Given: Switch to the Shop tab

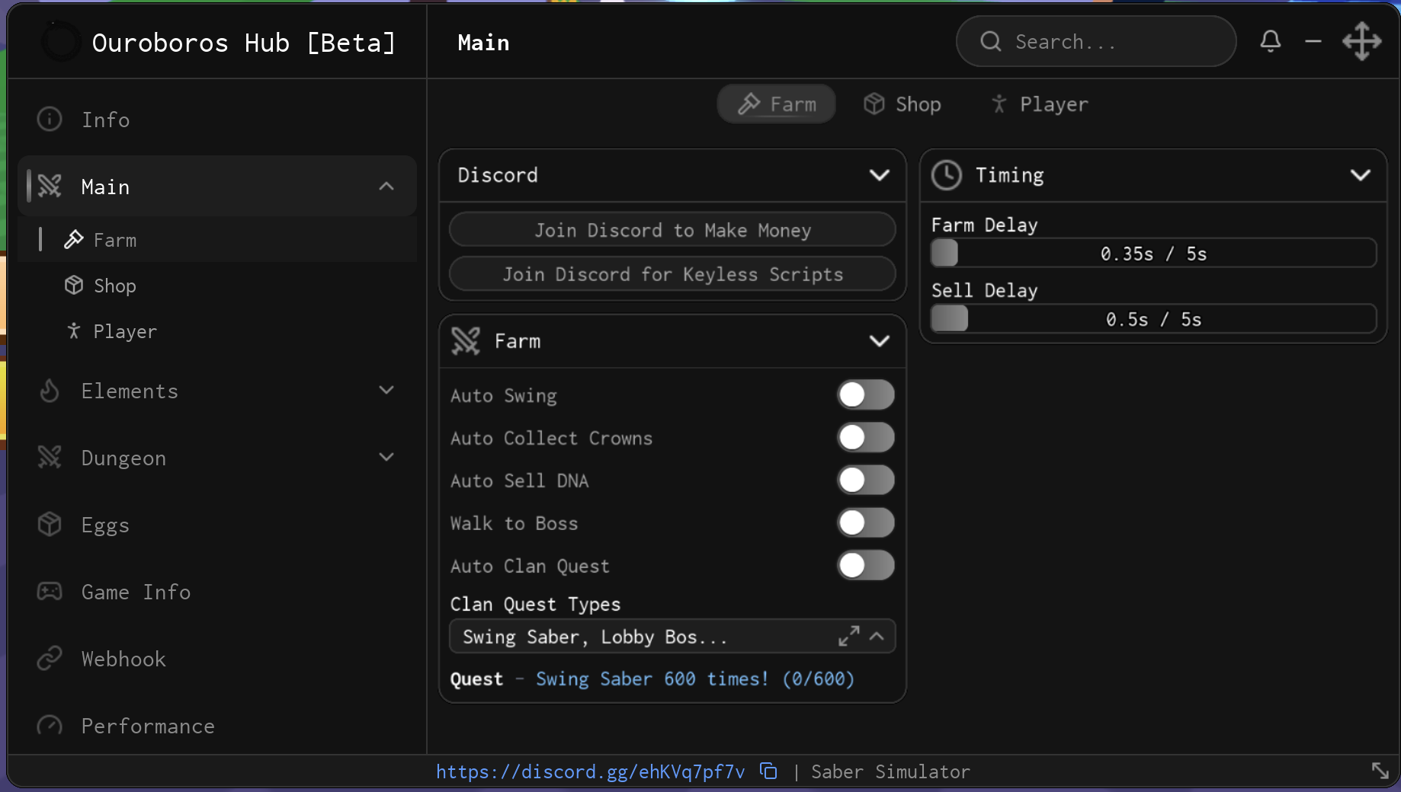Looking at the screenshot, I should pos(902,104).
